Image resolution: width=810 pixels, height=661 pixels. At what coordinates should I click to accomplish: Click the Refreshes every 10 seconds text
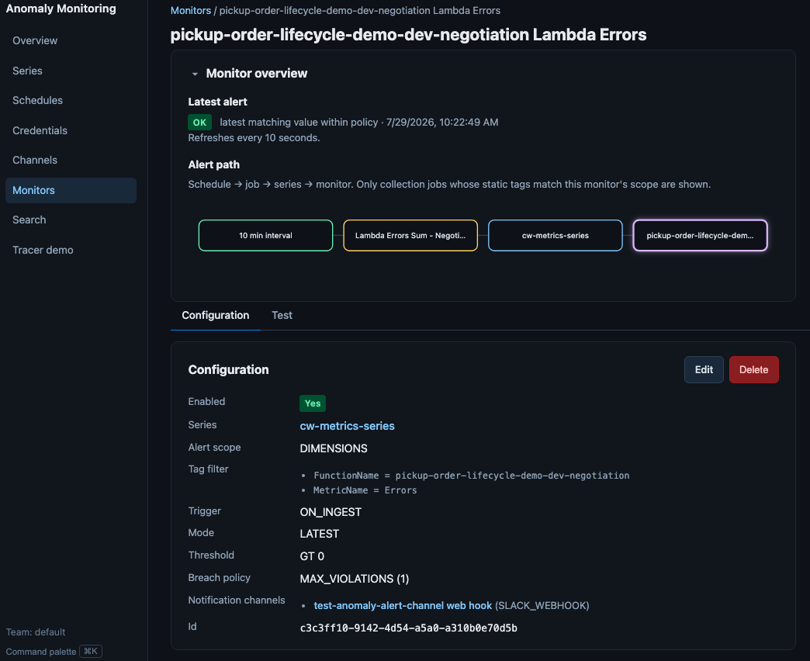click(254, 138)
